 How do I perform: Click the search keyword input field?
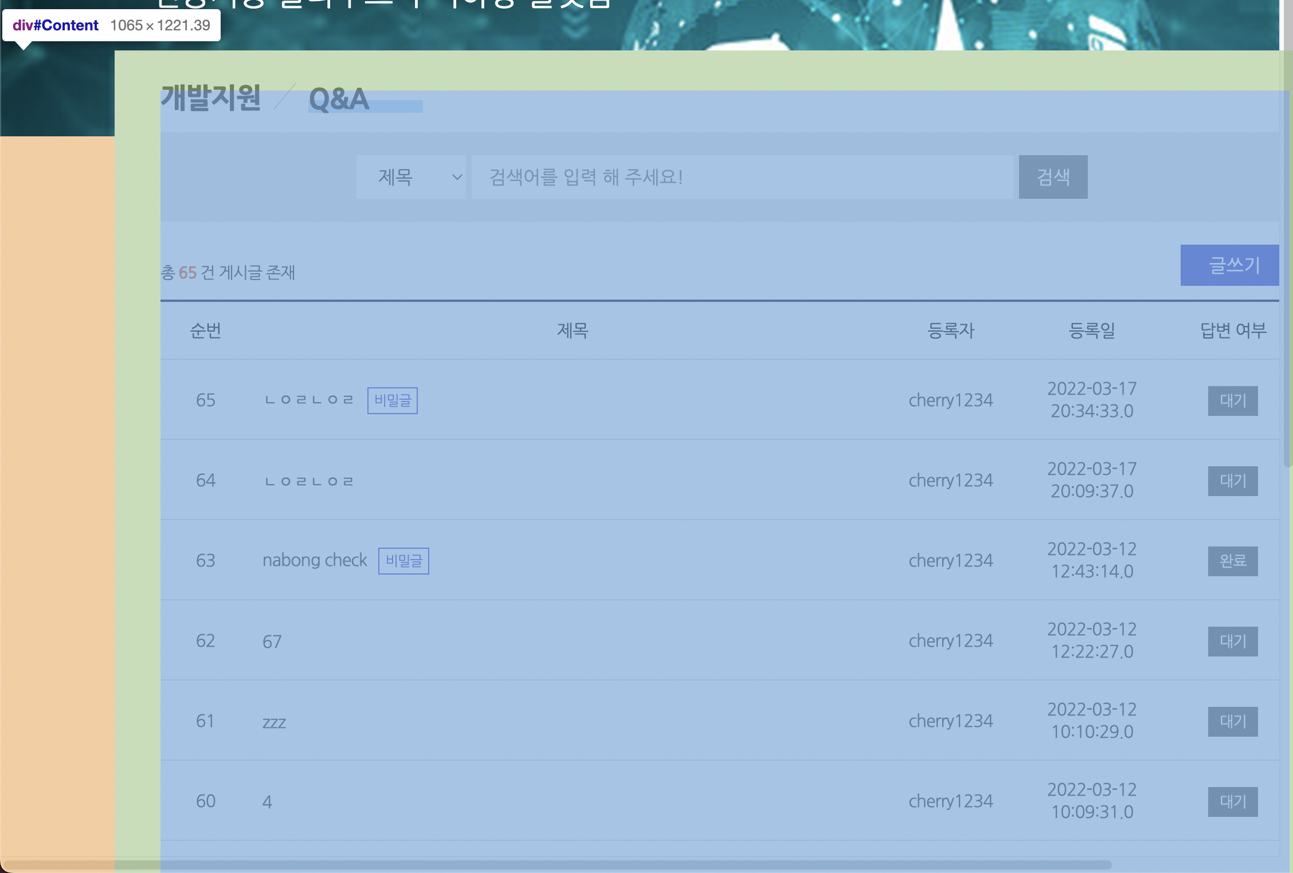[742, 177]
